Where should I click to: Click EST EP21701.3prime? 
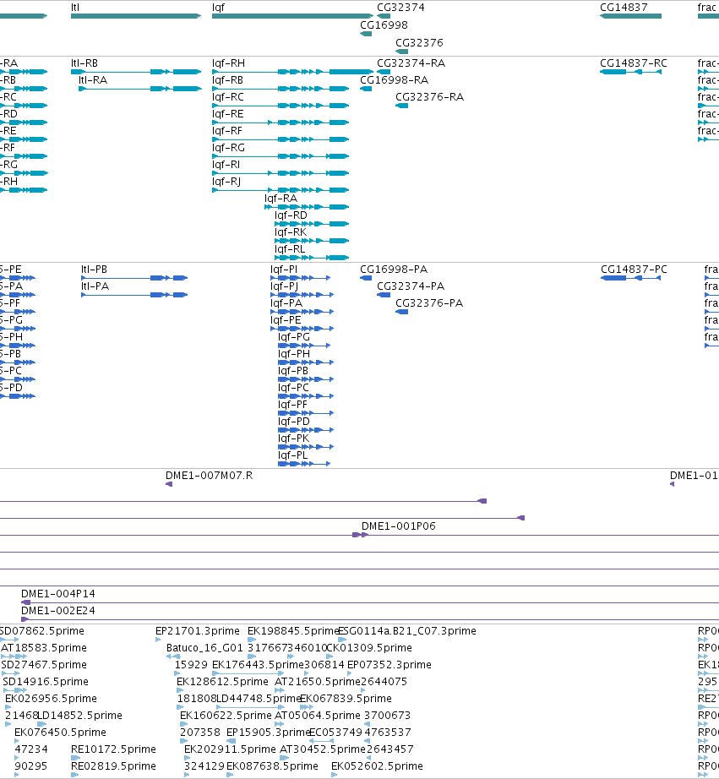tap(158, 640)
